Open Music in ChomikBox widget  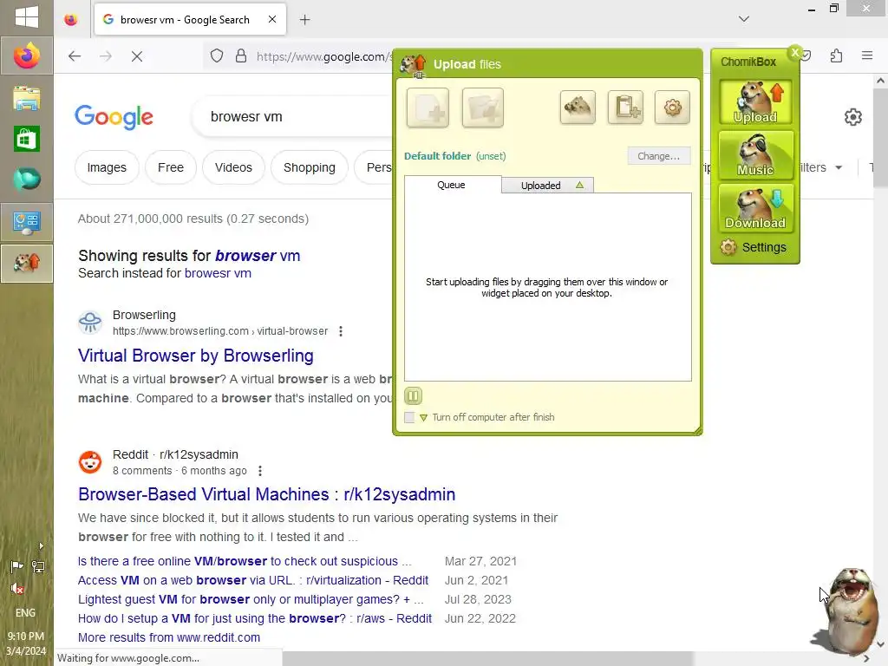[x=755, y=154]
